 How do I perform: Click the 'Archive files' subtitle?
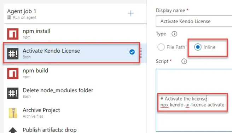pyautogui.click(x=33, y=116)
